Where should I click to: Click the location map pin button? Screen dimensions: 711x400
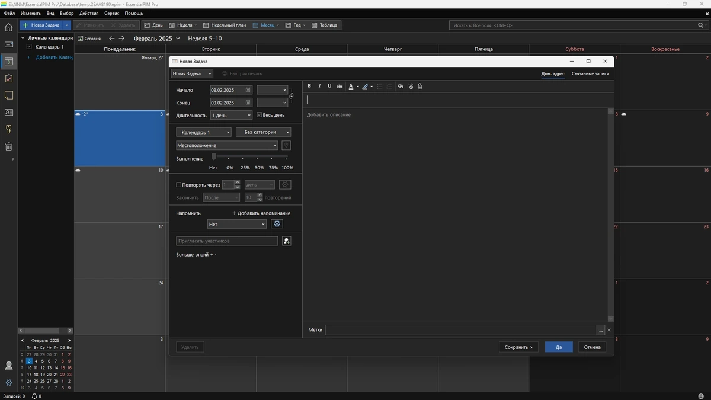pos(286,145)
